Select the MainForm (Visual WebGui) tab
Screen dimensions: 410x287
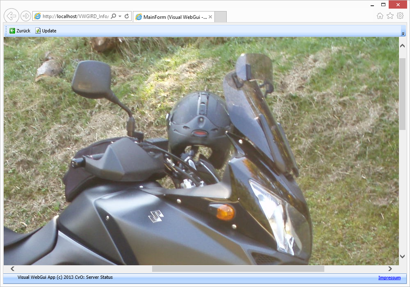point(174,17)
